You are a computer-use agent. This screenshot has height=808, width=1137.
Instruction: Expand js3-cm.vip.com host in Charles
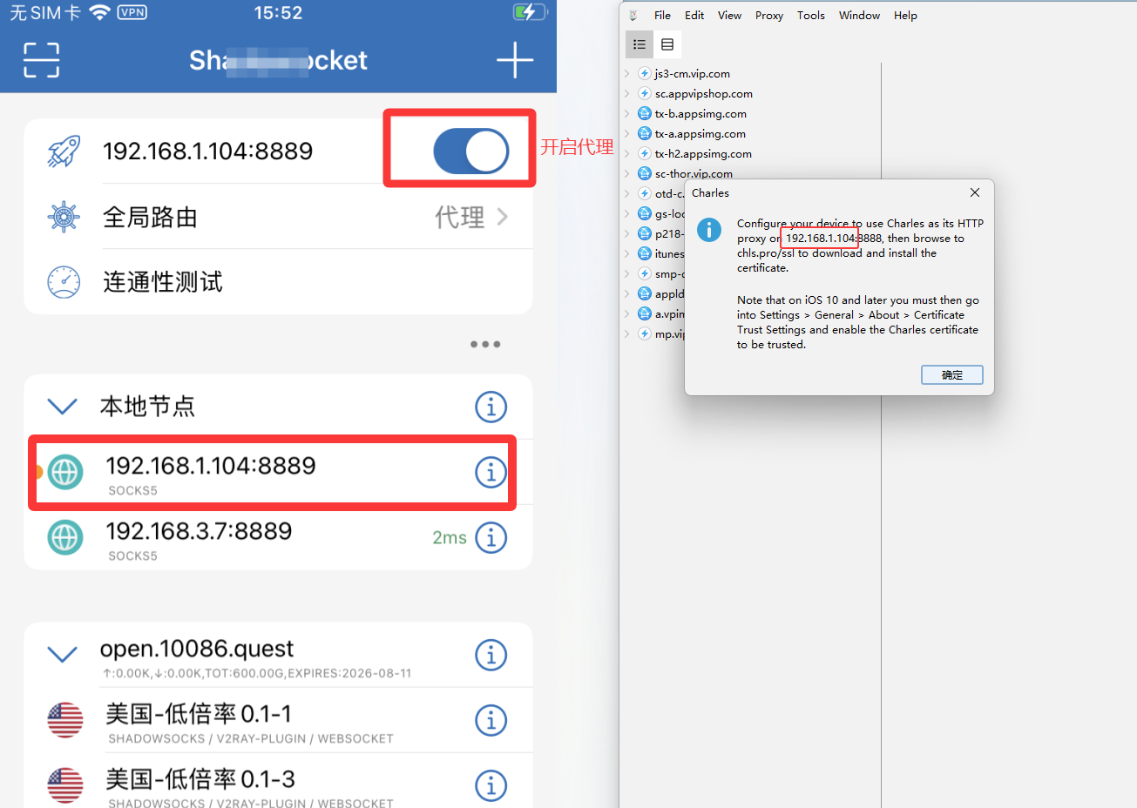[x=627, y=74]
